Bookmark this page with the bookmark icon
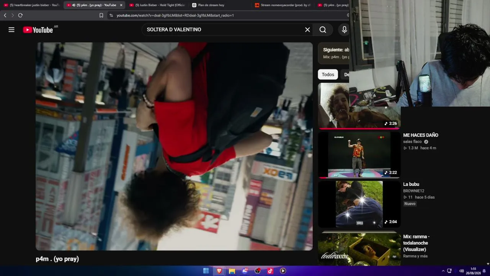The width and height of the screenshot is (490, 276). (101, 15)
